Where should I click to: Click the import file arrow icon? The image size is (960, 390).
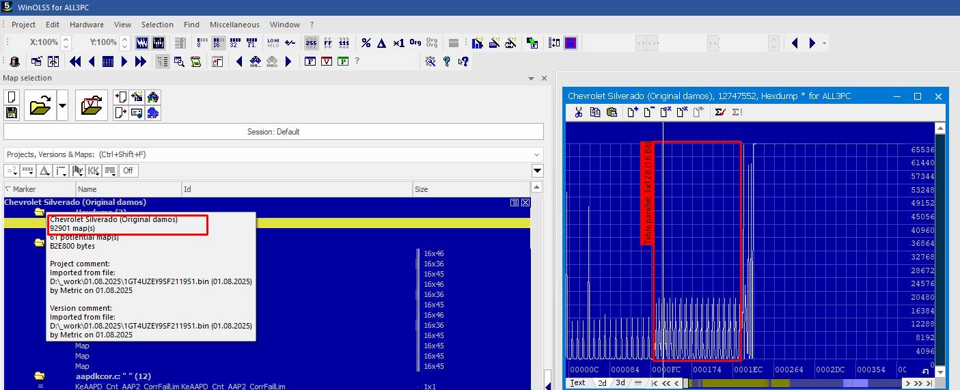click(x=120, y=98)
